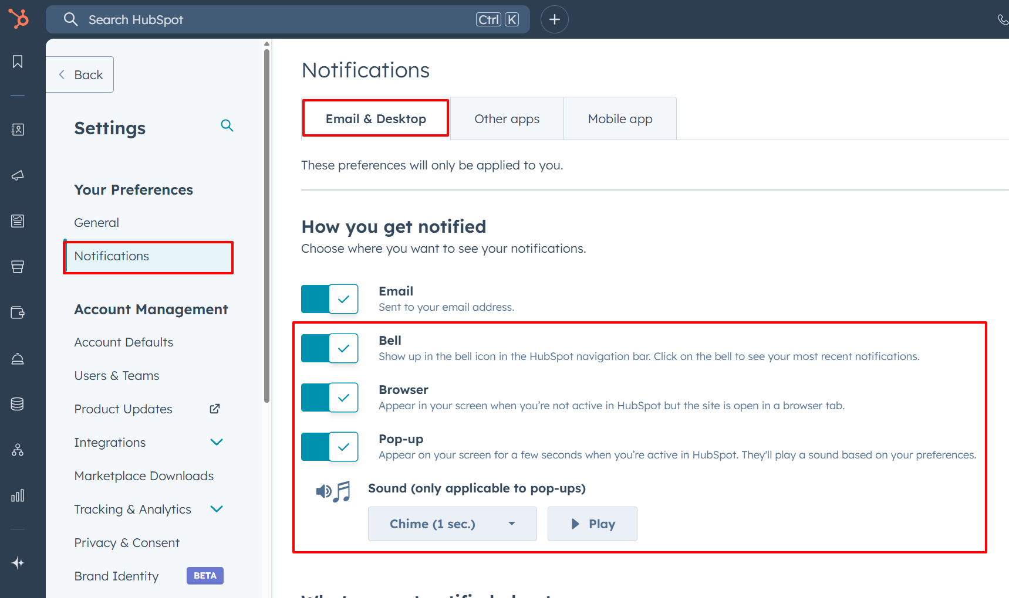Click the Back button
The width and height of the screenshot is (1009, 598).
pos(80,74)
